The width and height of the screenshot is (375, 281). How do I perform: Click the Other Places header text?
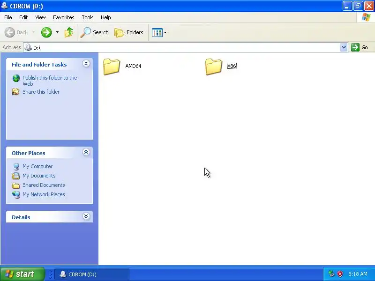29,153
